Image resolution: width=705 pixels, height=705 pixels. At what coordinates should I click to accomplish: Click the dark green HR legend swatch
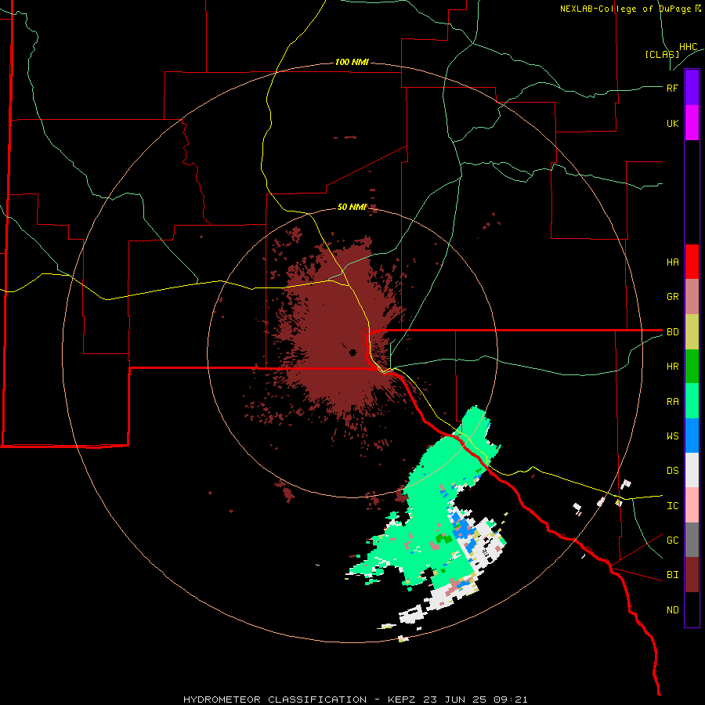coord(692,367)
